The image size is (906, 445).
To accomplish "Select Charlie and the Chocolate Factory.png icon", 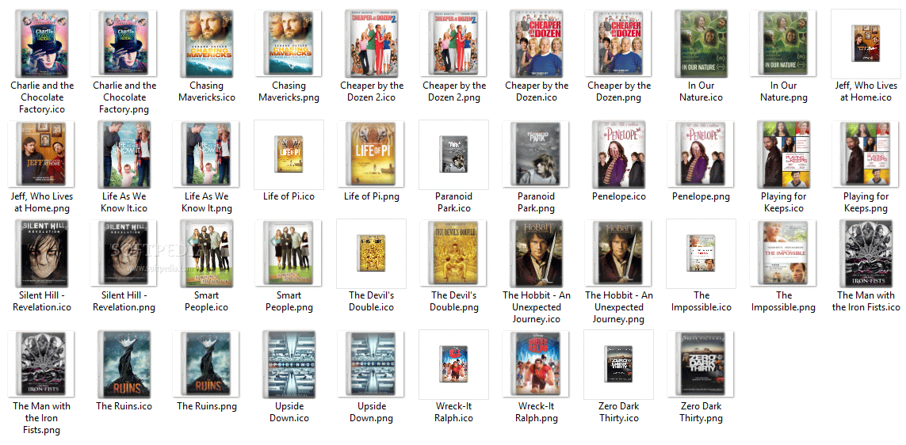I will 124,43.
